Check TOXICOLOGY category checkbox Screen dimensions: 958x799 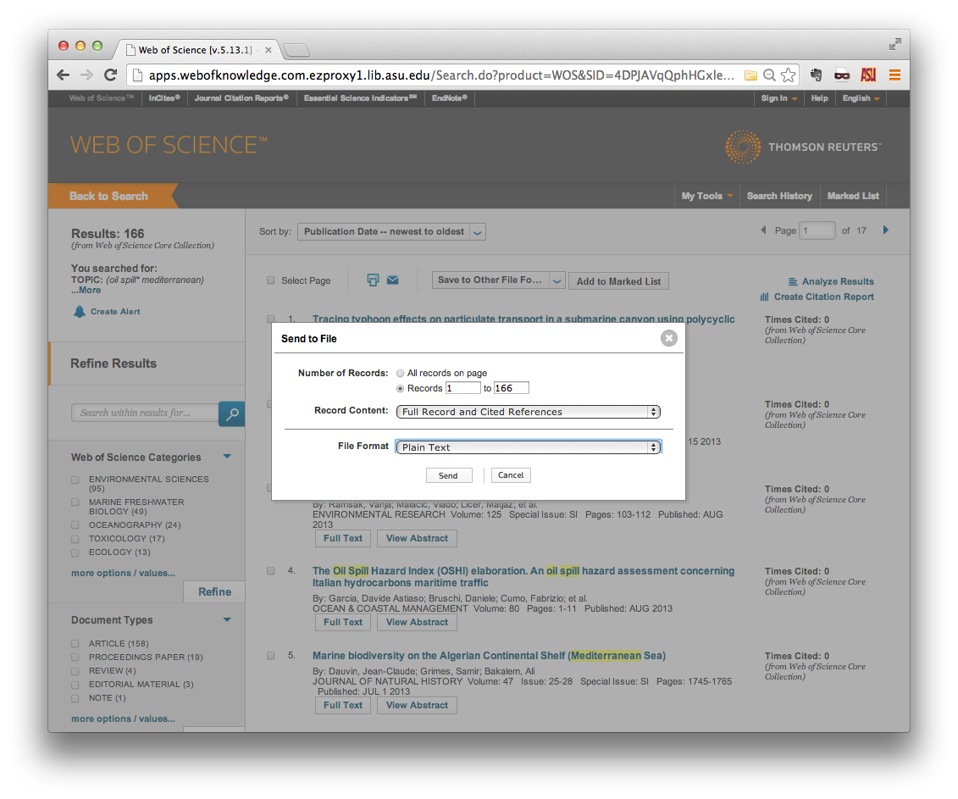click(75, 539)
